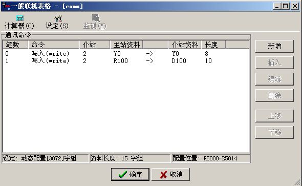Click the 删除 (Delete) button

click(x=274, y=95)
